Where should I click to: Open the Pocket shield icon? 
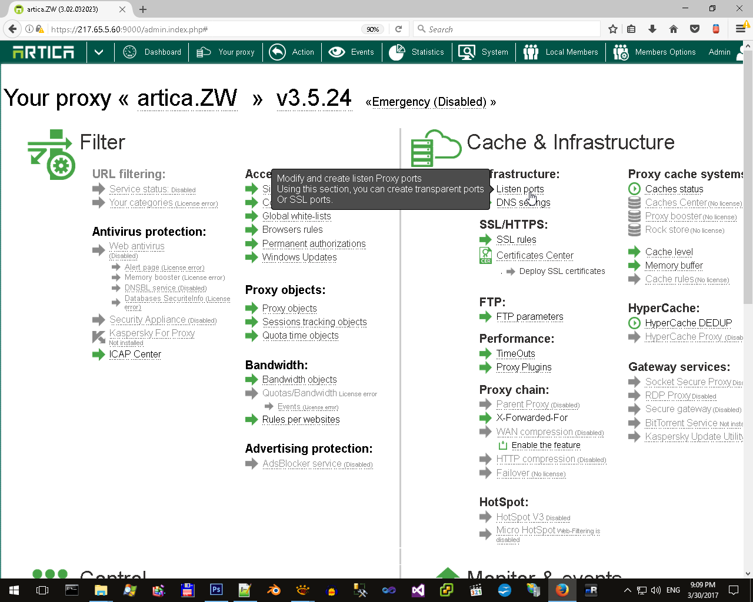pyautogui.click(x=695, y=29)
